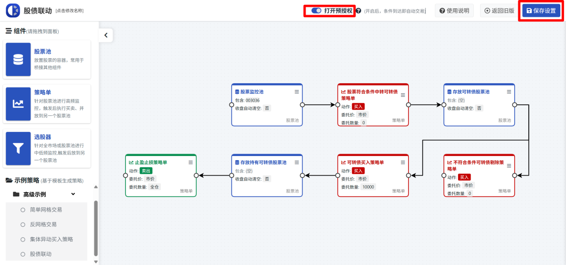Select the 简单网格交易 radio option
Image resolution: width=566 pixels, height=265 pixels.
(23, 209)
